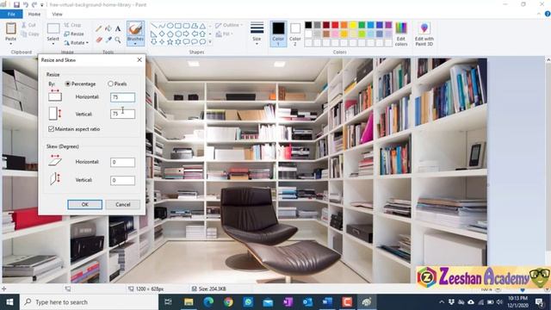Click Edit with Paint 3D

pos(424,34)
